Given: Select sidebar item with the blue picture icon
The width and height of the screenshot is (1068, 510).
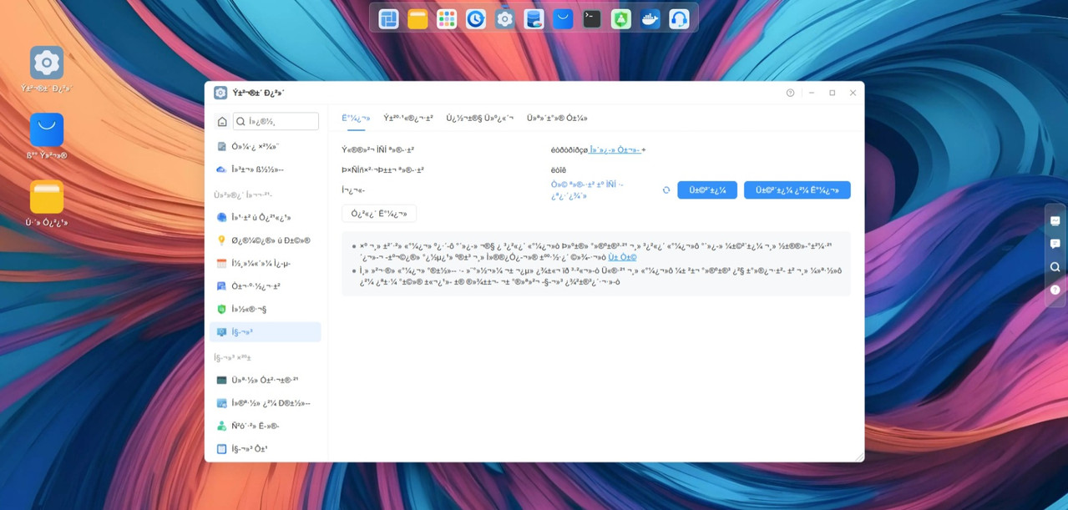Looking at the screenshot, I should tap(265, 403).
